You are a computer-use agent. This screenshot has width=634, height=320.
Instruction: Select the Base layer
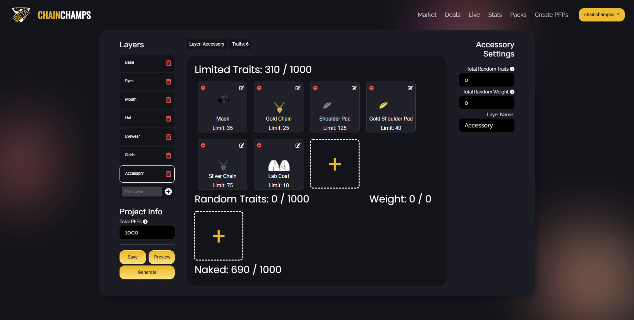[147, 63]
